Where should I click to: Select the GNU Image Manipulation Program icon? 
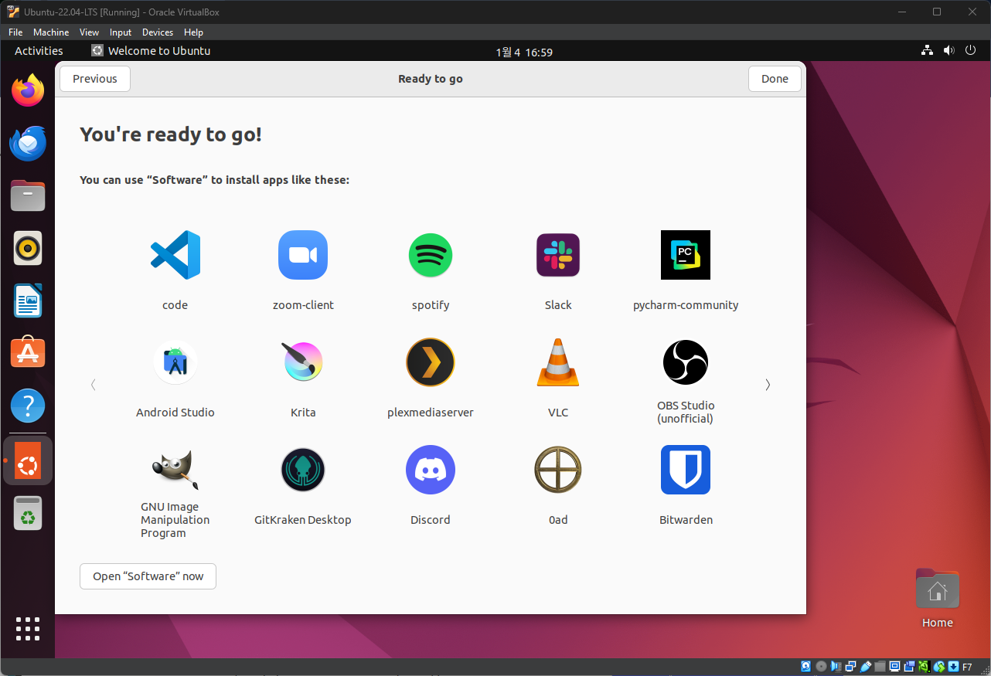point(175,470)
